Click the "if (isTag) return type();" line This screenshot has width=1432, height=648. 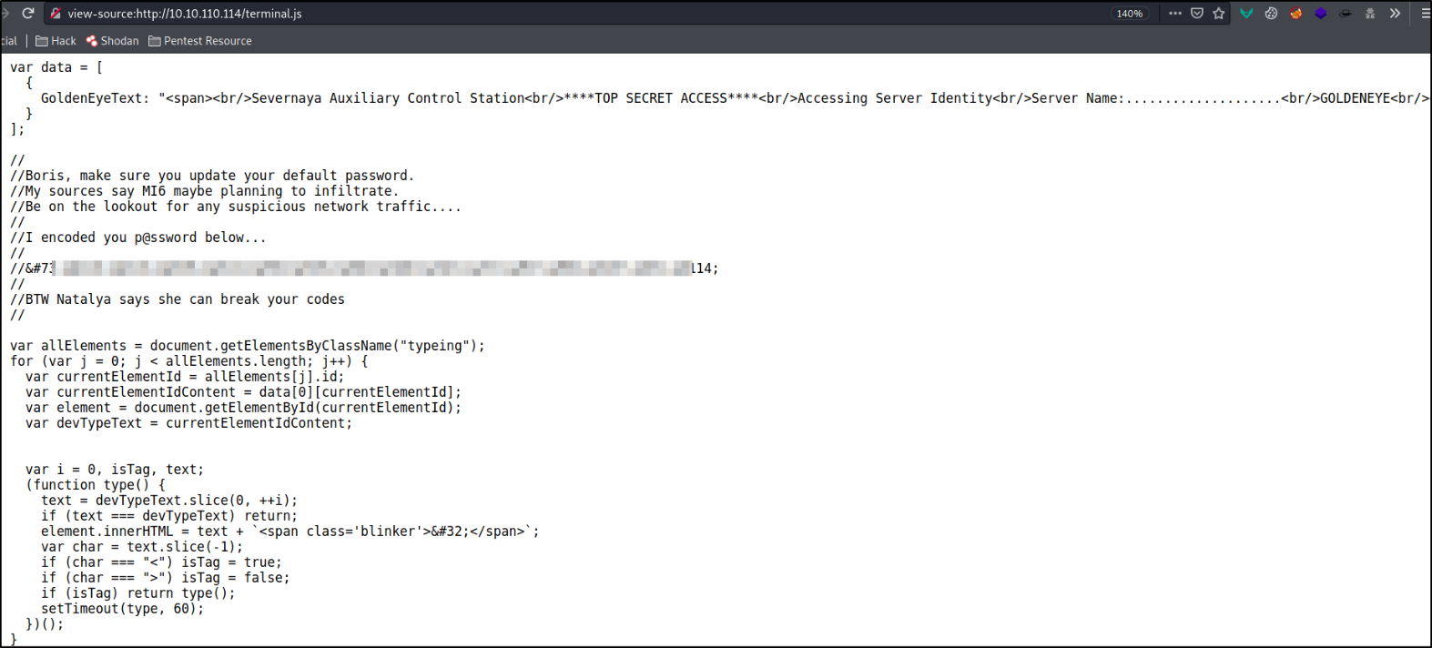(x=138, y=593)
